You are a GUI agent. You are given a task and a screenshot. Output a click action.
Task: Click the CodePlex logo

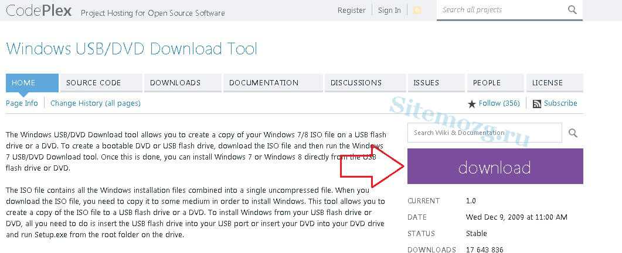coord(36,11)
